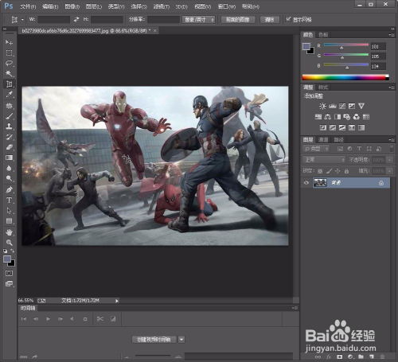Open the status bar info arrow
Screen dimensions: 398x362
click(x=117, y=301)
